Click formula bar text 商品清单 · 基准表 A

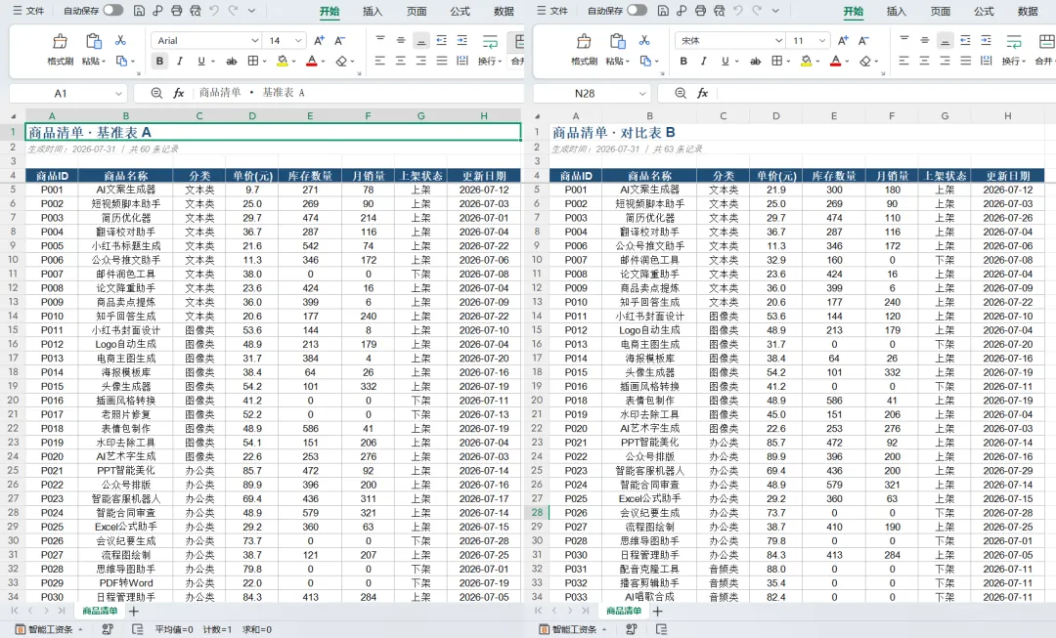(x=252, y=93)
